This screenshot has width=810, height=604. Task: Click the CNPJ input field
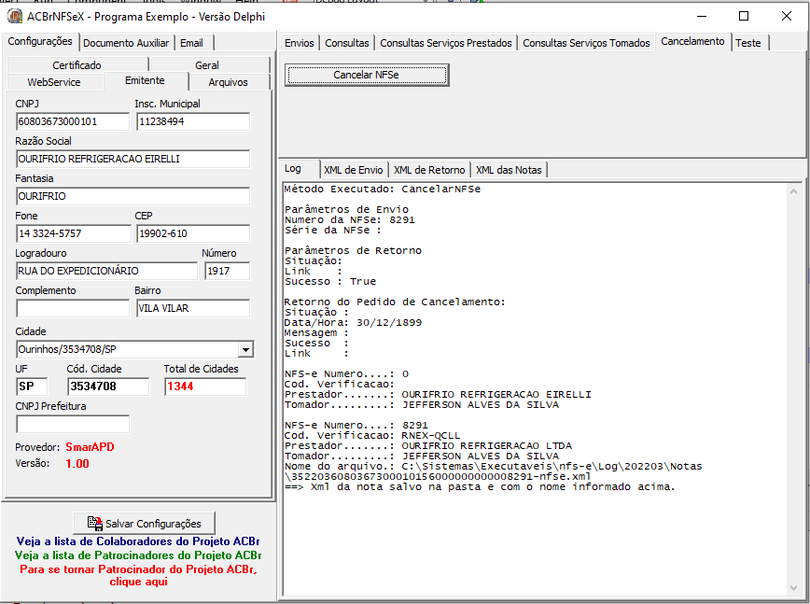pyautogui.click(x=73, y=122)
